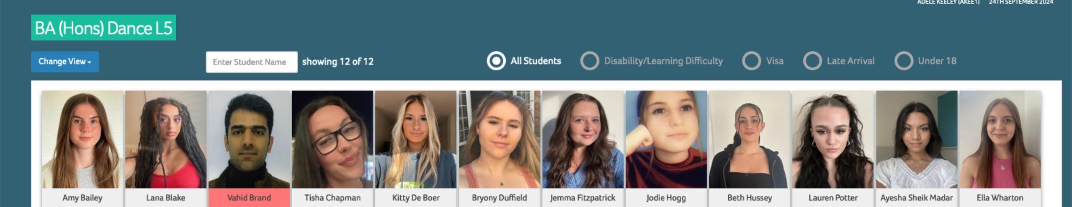Open the Change View dropdown

[x=65, y=62]
